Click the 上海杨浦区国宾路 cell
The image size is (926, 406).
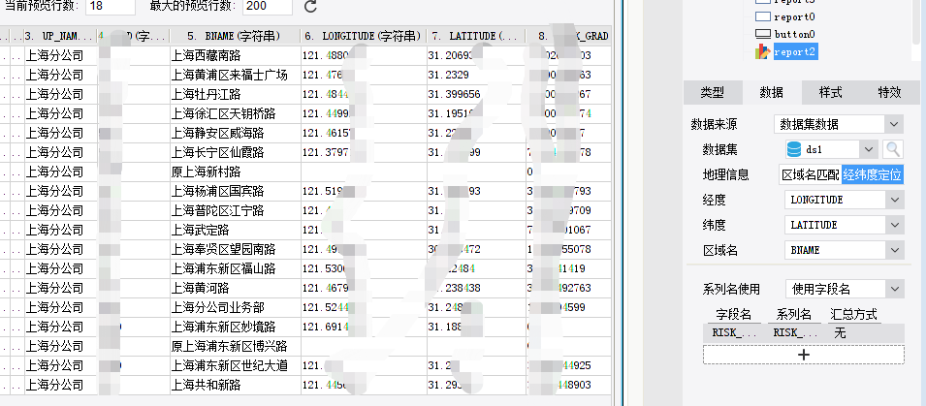tap(235, 191)
